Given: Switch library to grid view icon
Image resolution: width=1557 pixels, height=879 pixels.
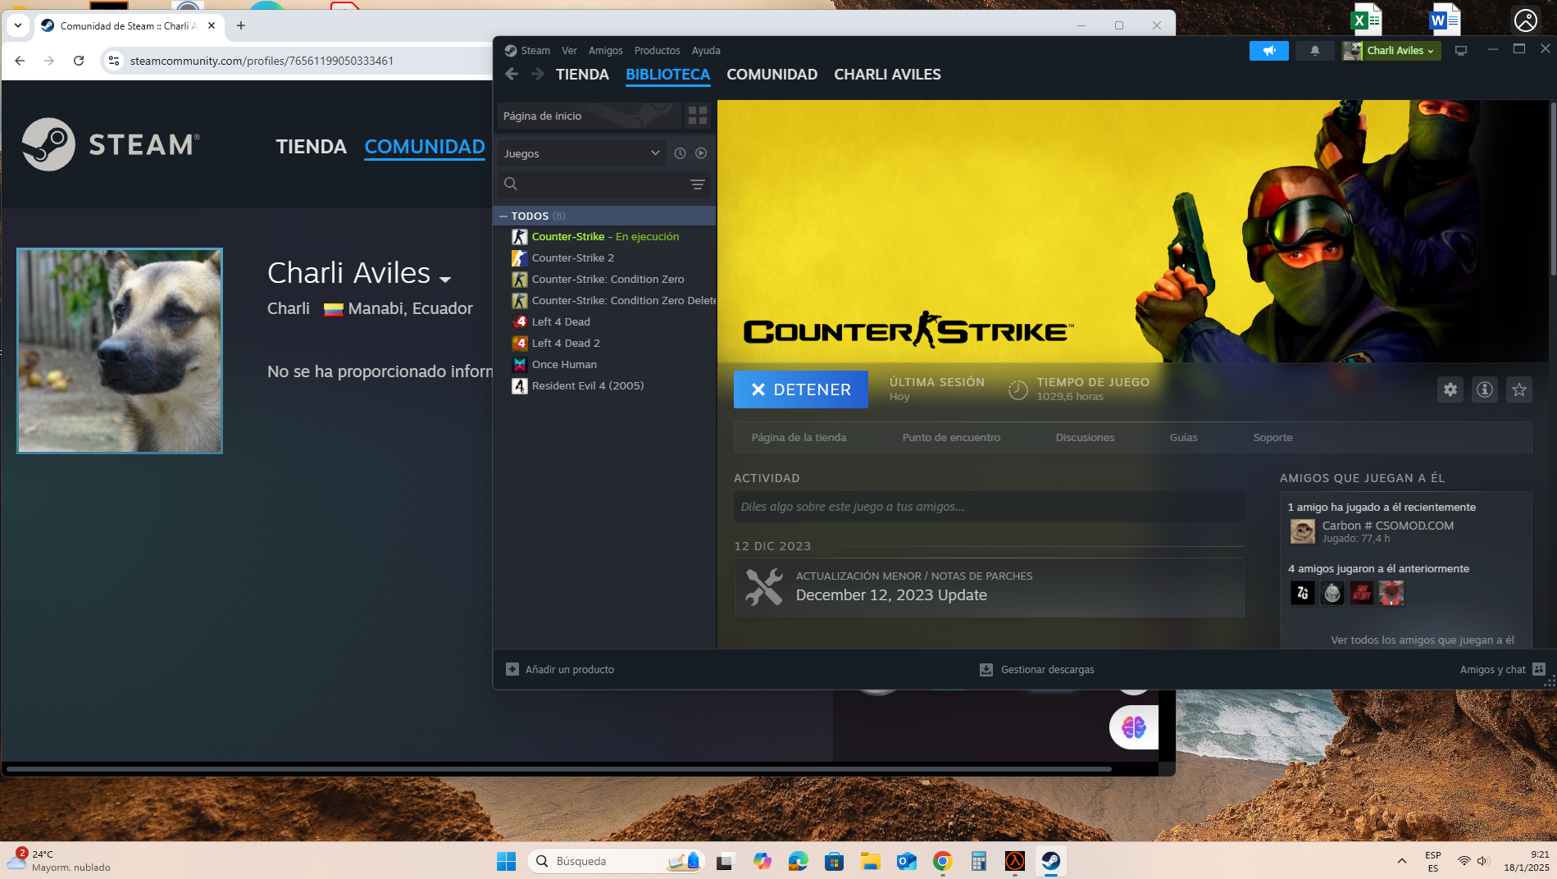Looking at the screenshot, I should click(698, 116).
